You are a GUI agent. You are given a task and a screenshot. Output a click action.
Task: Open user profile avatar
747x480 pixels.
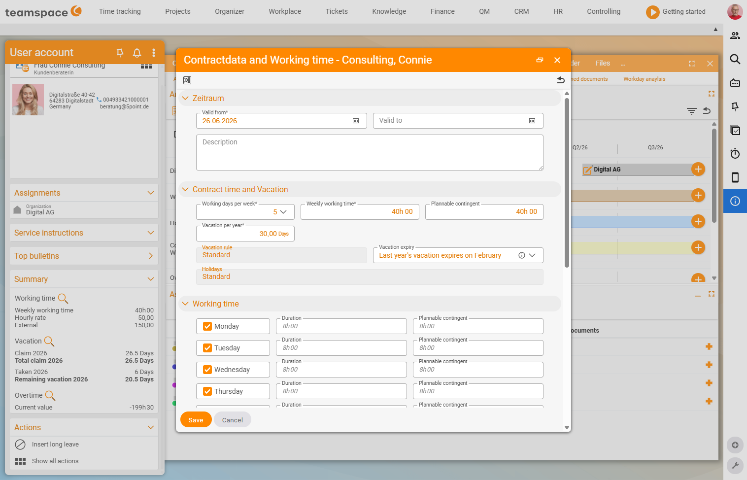[735, 11]
